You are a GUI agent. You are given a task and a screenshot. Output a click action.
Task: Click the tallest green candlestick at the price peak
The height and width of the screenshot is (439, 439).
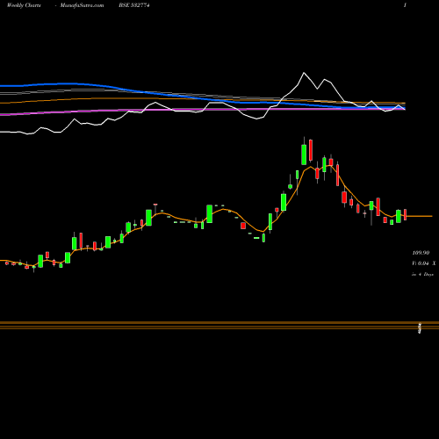click(x=304, y=155)
